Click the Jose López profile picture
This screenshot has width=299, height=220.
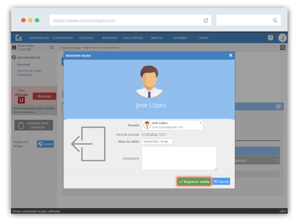(x=149, y=82)
